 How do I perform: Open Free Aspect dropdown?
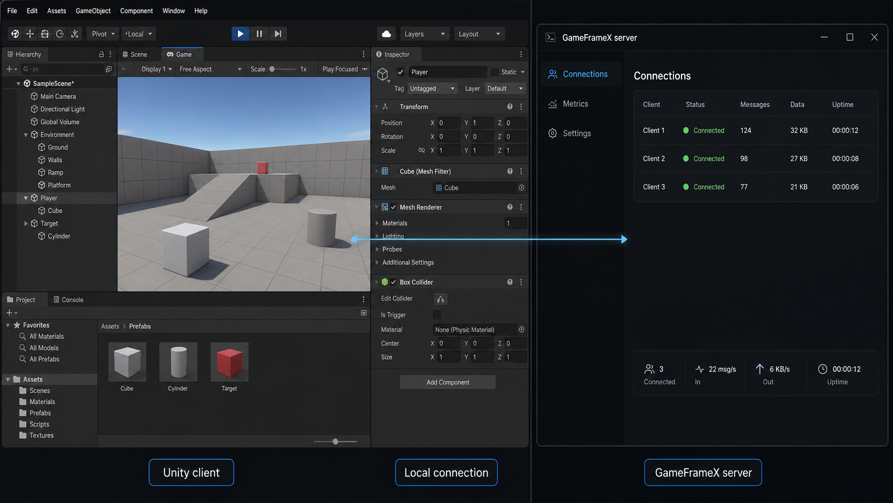210,69
